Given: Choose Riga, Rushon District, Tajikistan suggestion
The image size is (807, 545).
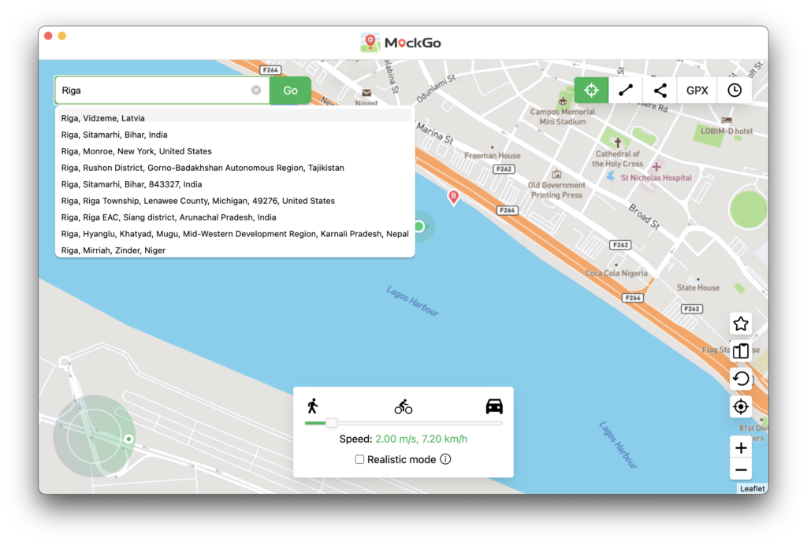Looking at the screenshot, I should pos(235,168).
